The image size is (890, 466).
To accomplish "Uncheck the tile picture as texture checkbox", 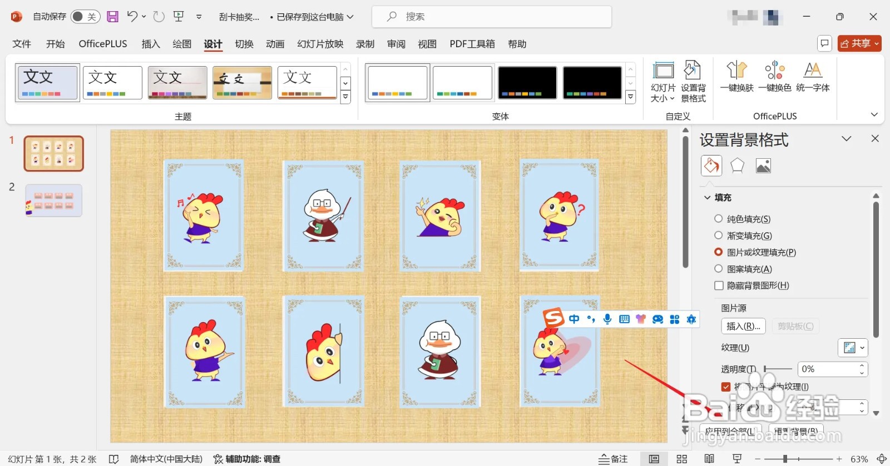I will pos(726,387).
